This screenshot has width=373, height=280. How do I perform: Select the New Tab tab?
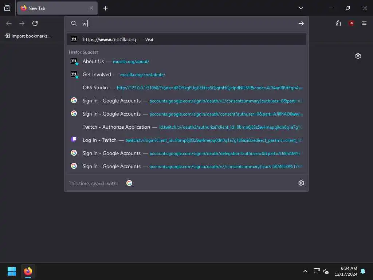click(x=57, y=8)
